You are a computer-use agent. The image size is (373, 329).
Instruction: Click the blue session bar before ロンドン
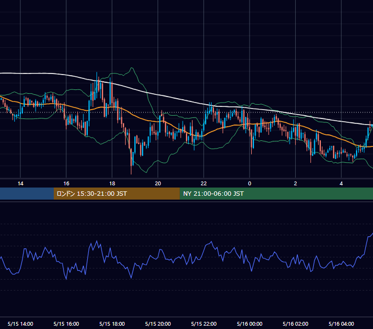coord(27,194)
